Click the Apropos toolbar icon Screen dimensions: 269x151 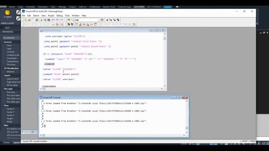point(92,24)
